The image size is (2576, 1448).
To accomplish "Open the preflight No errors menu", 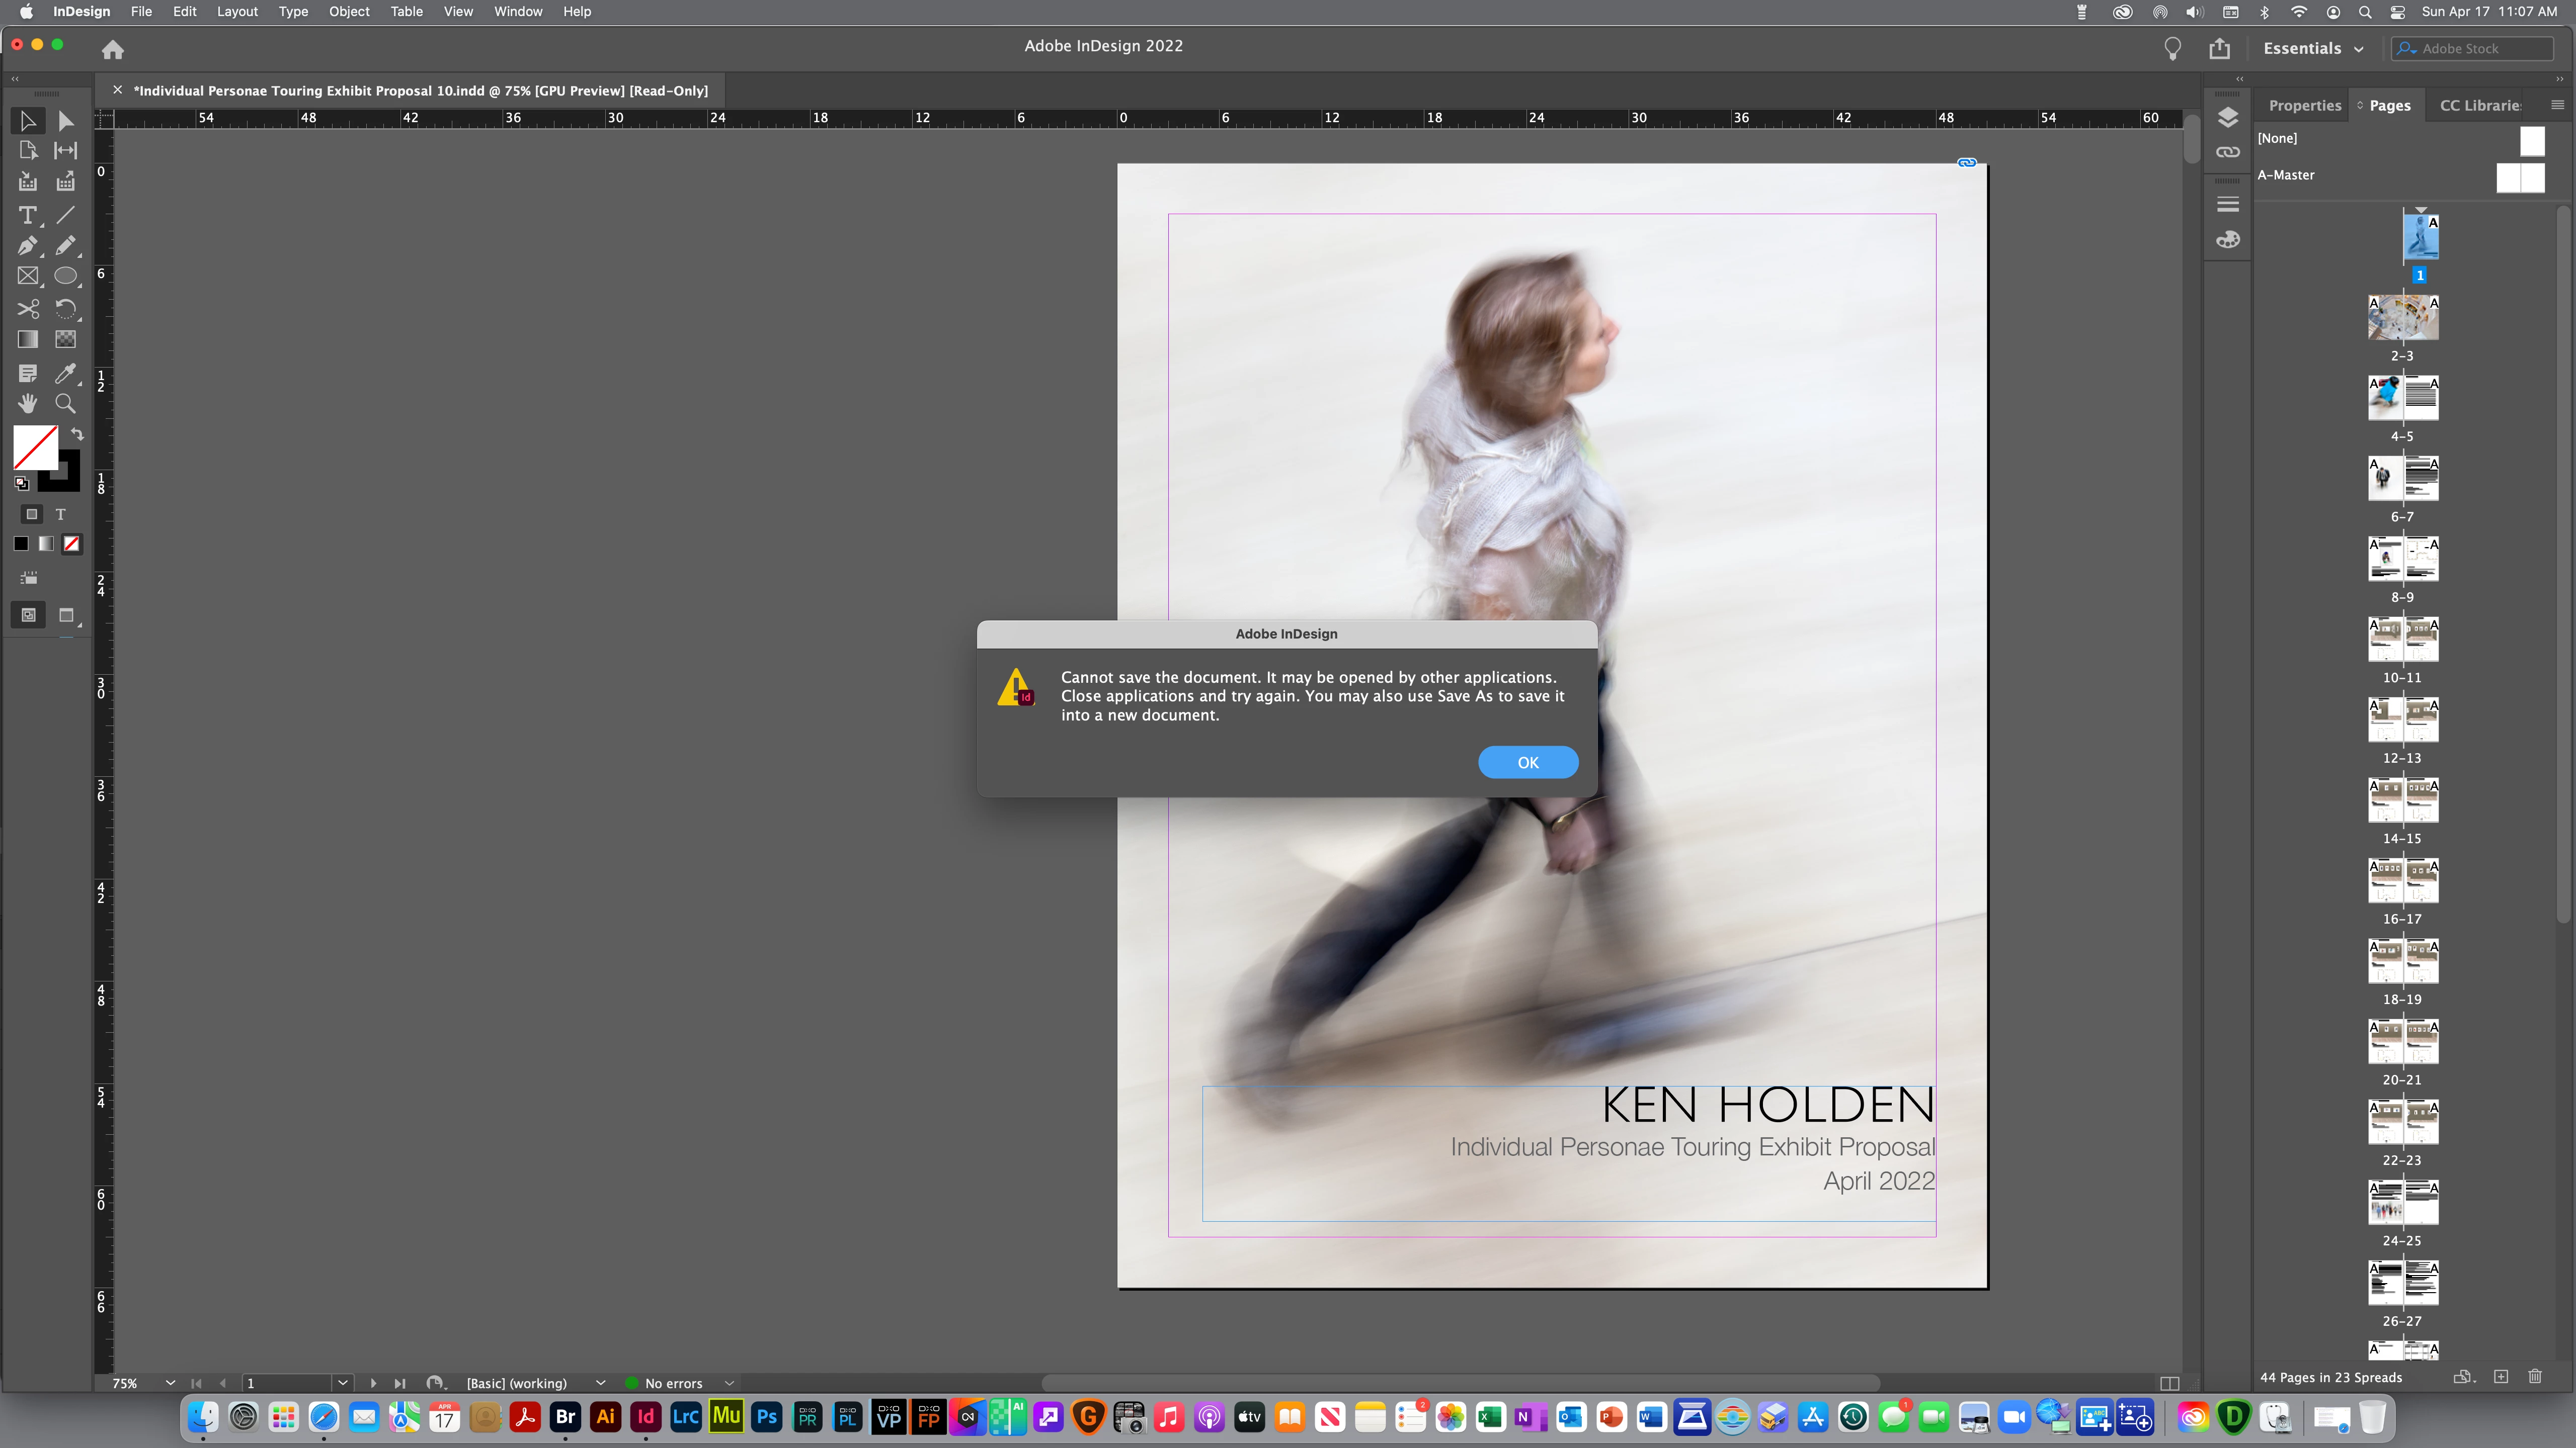I will click(729, 1383).
